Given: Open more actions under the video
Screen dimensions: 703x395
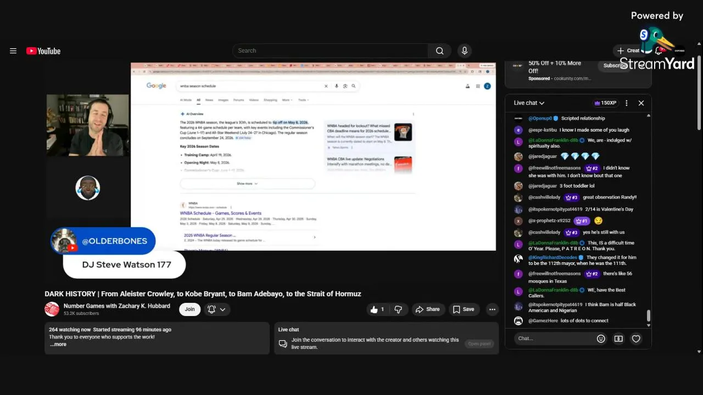Looking at the screenshot, I should pos(492,309).
